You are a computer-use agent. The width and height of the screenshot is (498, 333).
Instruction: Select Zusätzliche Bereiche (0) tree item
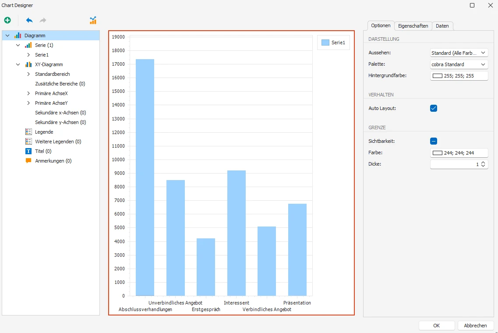click(60, 84)
